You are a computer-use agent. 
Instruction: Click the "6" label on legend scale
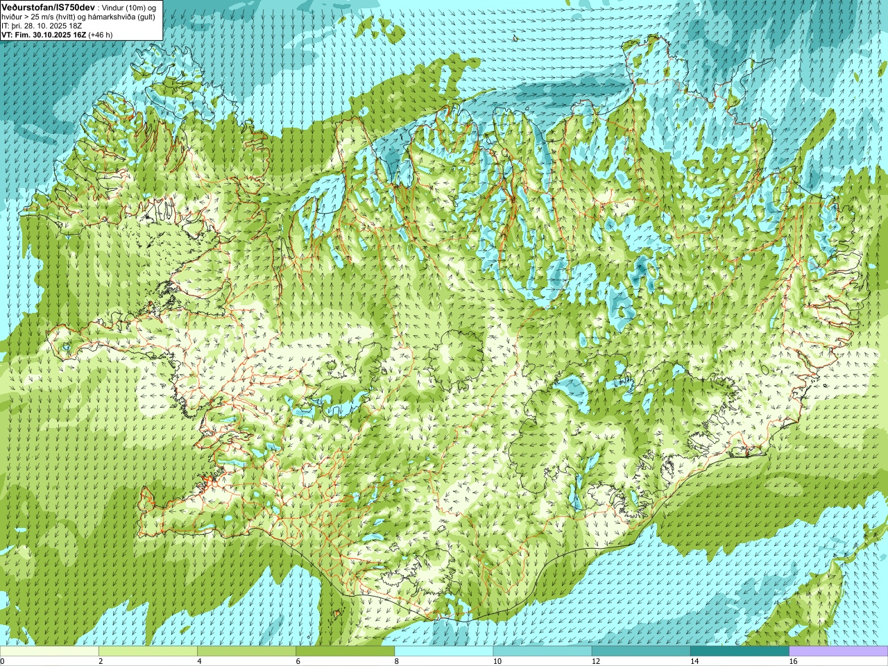[298, 661]
